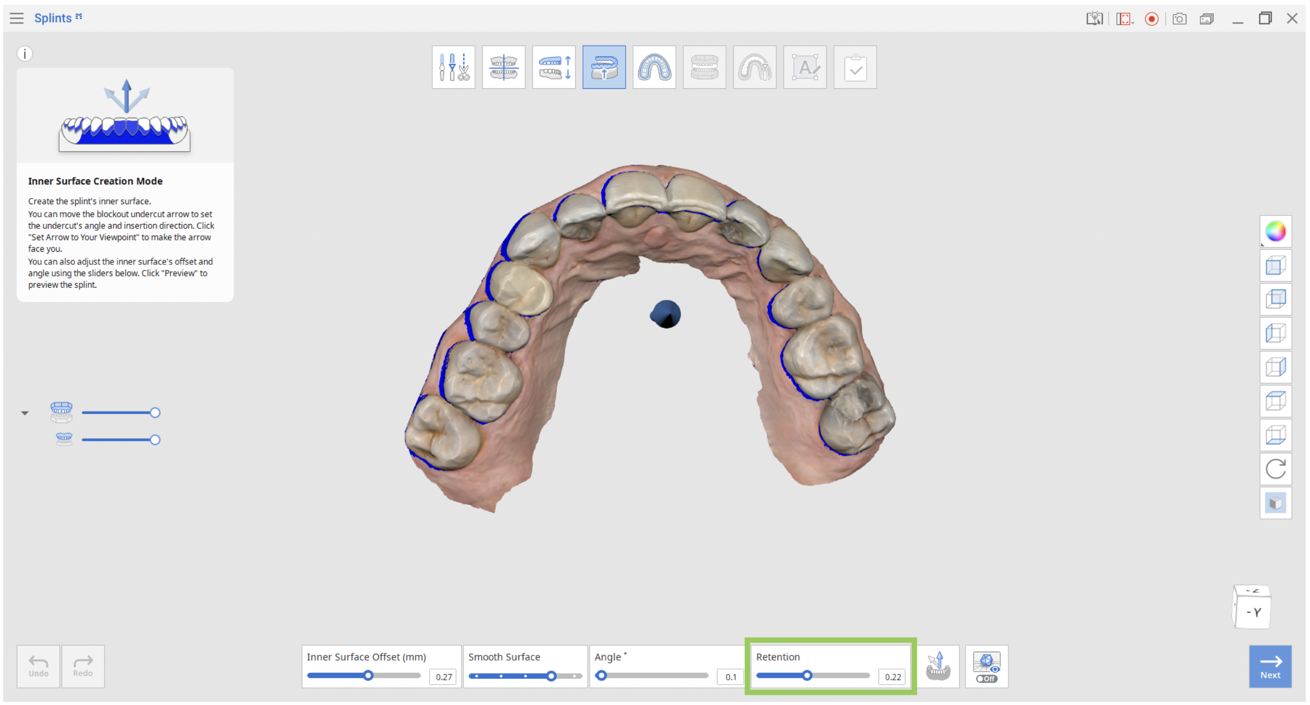Start screen recording with red record button
Viewport: 1310px width, 705px height.
1151,19
